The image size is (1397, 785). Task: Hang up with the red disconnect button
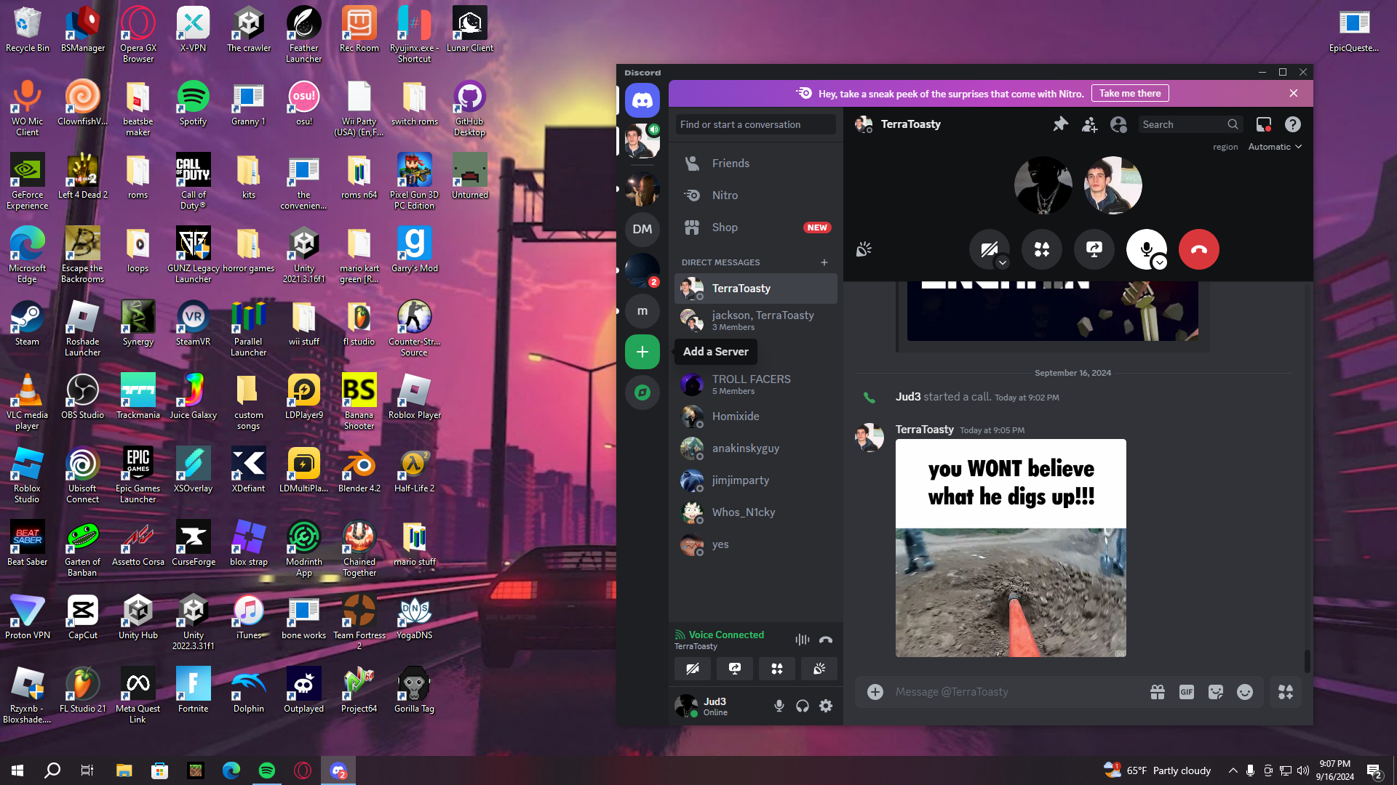point(1198,249)
